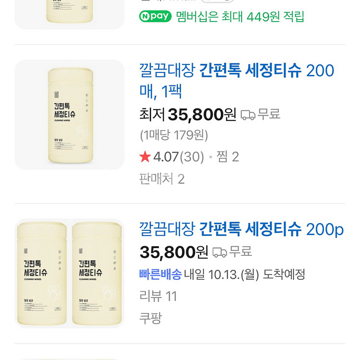Open the two-canister 간편톡 세정티슈 product image
Screen dimensions: 360x360
click(x=70, y=274)
